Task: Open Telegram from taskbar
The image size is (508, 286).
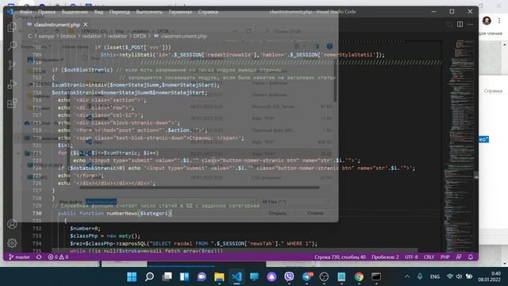Action: click(306, 276)
